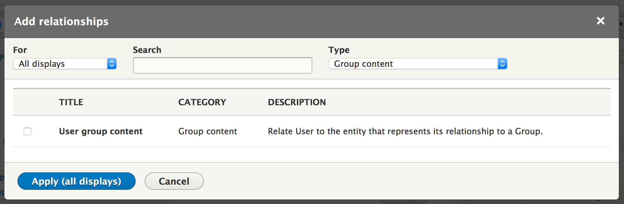Click the Type field label
Image resolution: width=624 pixels, height=204 pixels.
tap(339, 50)
